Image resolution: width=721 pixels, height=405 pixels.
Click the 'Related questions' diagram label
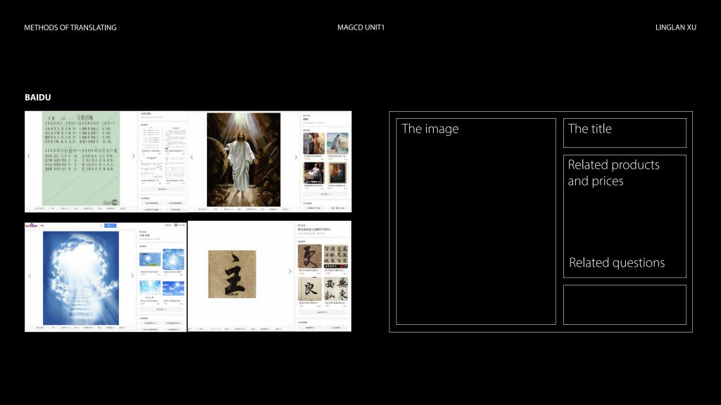(617, 263)
